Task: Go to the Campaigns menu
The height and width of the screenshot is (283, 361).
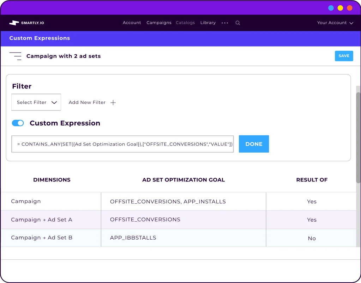Action: tap(159, 23)
